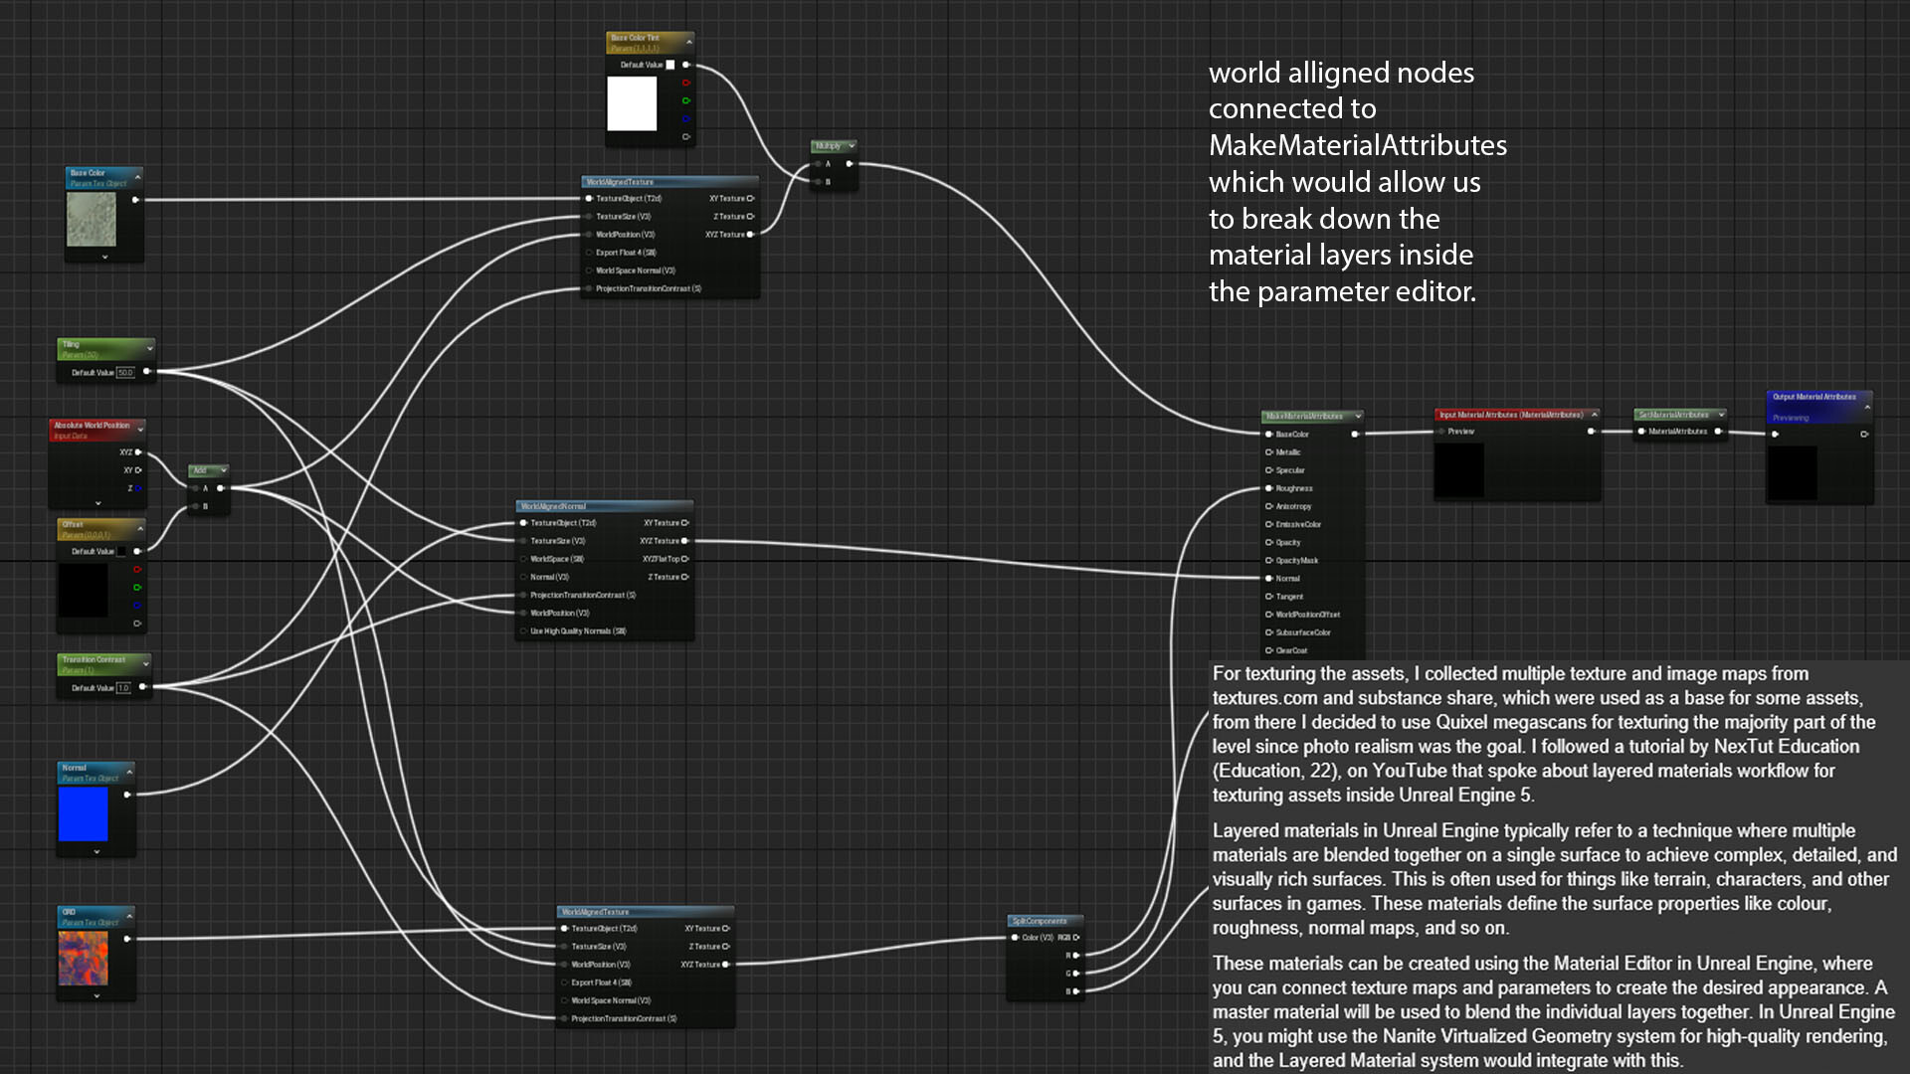Click the Z Texture output pin on top WorldAlignedTexture
This screenshot has width=1910, height=1074.
[x=751, y=217]
